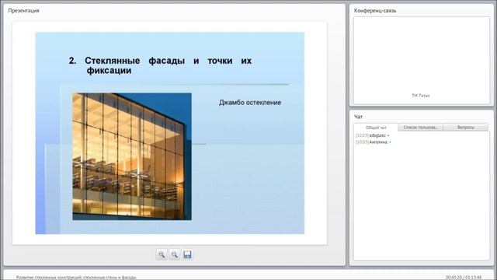Screen dimensions: 497x280
Task: Select the adsglass chat message
Action: point(372,135)
